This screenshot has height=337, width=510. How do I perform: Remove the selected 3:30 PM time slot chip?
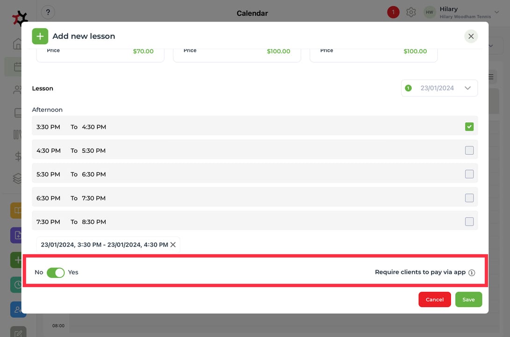pos(173,245)
